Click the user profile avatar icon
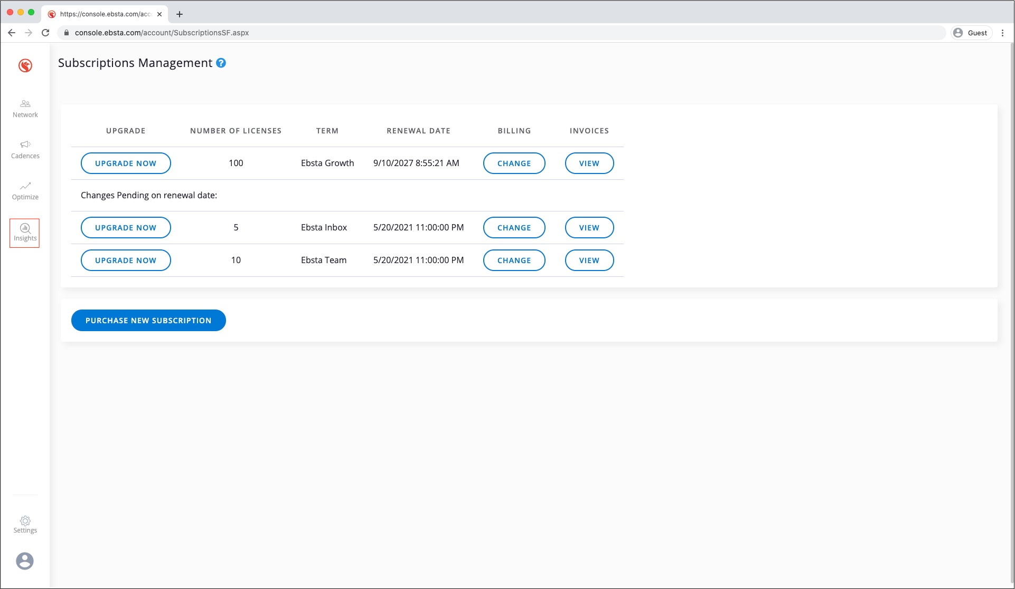The image size is (1015, 589). coord(25,561)
